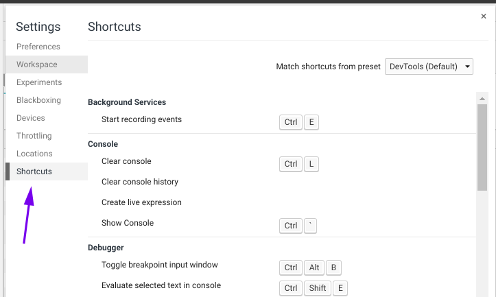Click Shift key for Evaluate selected text
496x297 pixels.
pyautogui.click(x=317, y=288)
